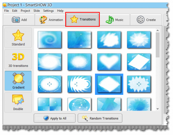
Task: Open the 3D transitions category
Action: pos(18,59)
